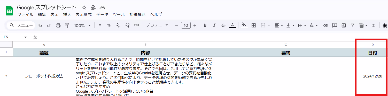
Task: Open the 表示形式 menu
Action: pyautogui.click(x=83, y=15)
